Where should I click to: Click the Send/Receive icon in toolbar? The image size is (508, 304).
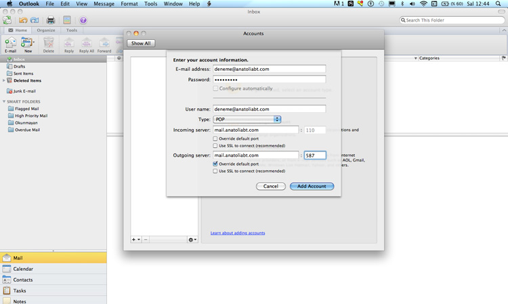(x=7, y=20)
